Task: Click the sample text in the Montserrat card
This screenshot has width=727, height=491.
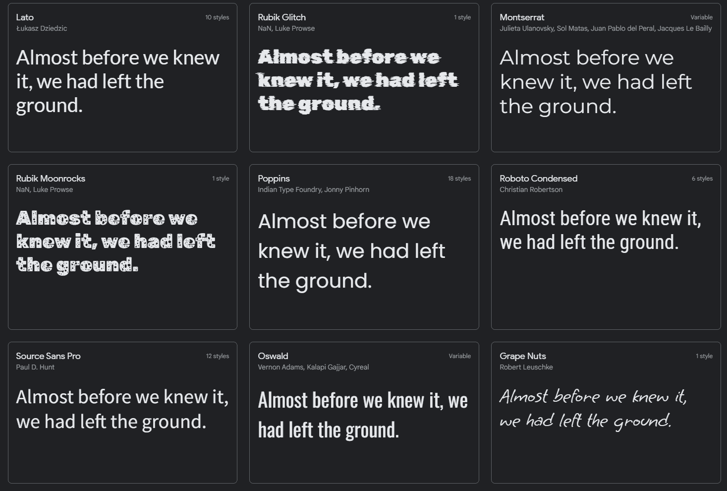Action: click(x=595, y=81)
